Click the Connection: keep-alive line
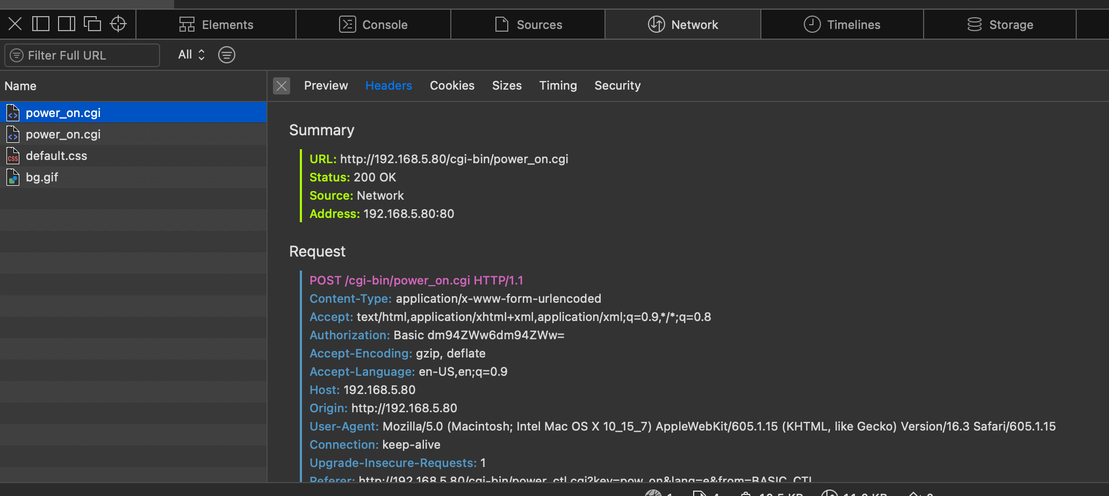Screen dimensions: 1109x496 click(375, 444)
